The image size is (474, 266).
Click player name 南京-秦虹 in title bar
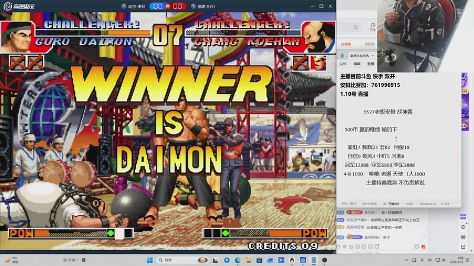(133, 6)
